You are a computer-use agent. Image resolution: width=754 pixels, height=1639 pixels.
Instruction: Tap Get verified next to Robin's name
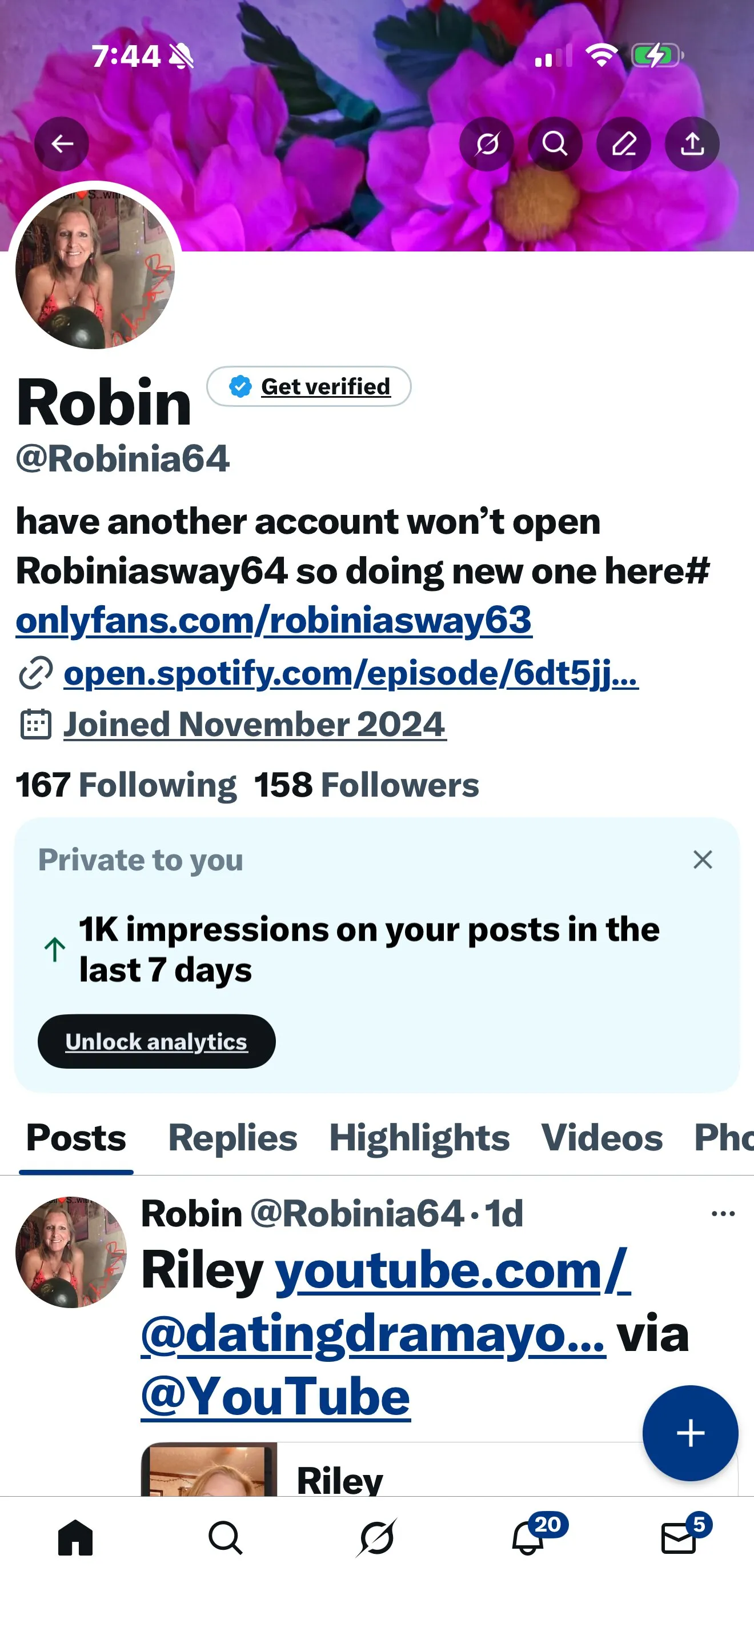coord(310,386)
